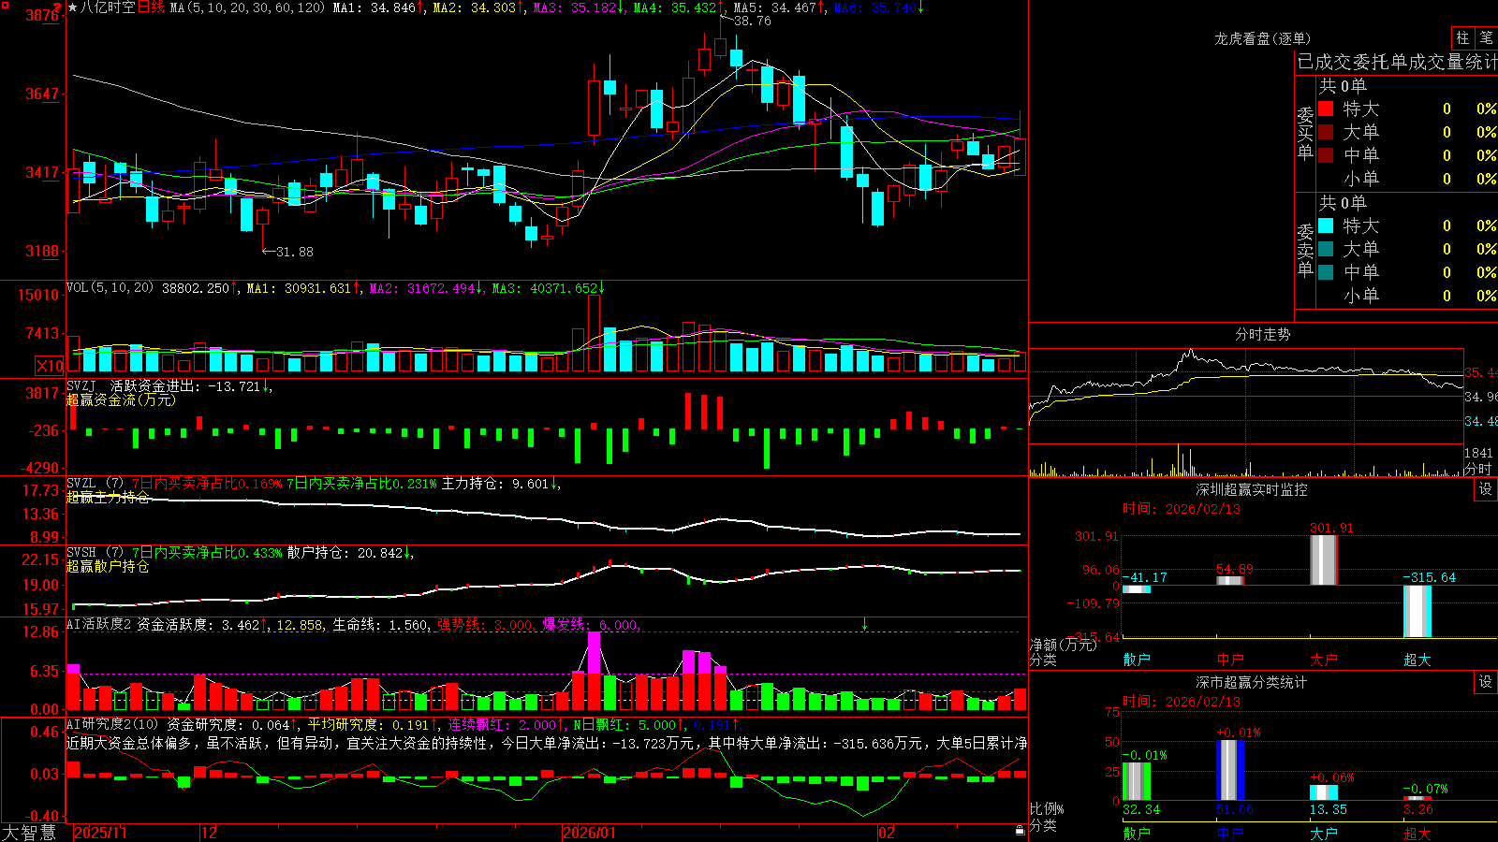Screen dimensions: 1498x842
Task: Click the star icon before 八亿时空
Action: pyautogui.click(x=73, y=7)
